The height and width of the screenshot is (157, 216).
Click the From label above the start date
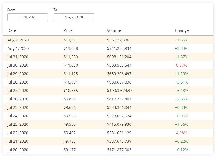pyautogui.click(x=11, y=10)
